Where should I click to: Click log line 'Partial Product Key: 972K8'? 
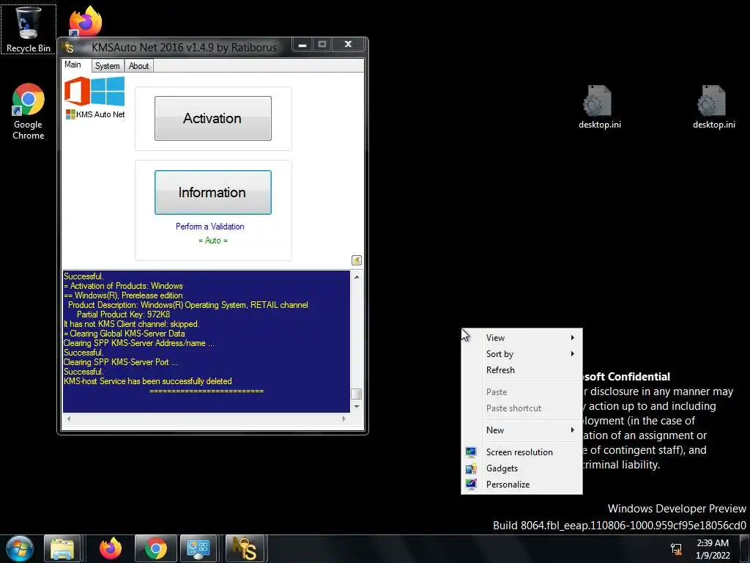click(123, 314)
